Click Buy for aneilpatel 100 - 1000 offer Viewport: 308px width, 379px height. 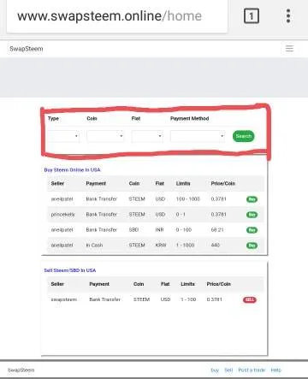tap(252, 199)
